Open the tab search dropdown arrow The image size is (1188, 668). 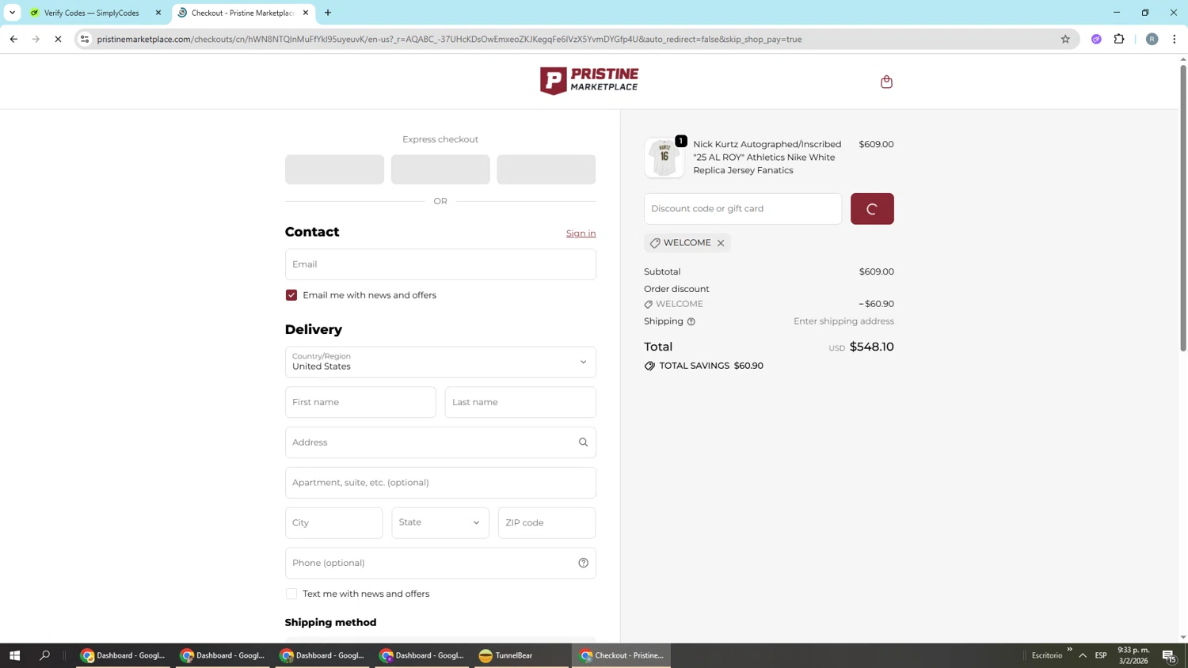pyautogui.click(x=12, y=13)
